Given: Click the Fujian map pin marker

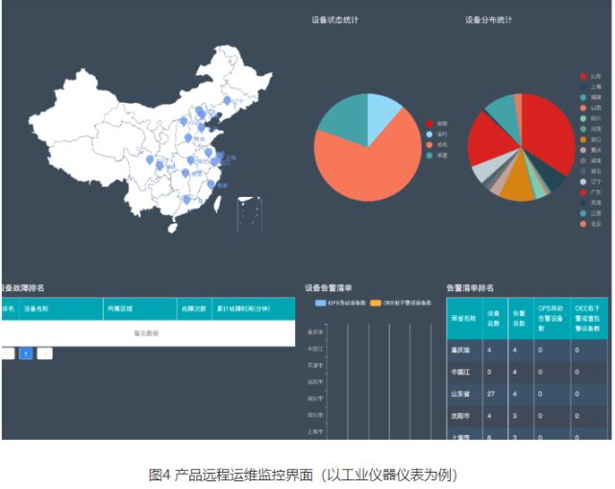Looking at the screenshot, I should click(210, 183).
